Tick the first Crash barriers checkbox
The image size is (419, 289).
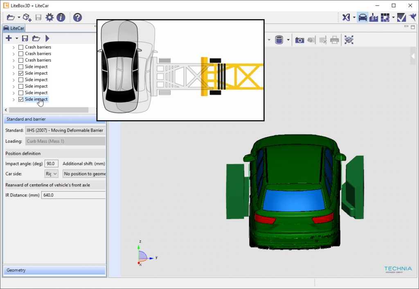point(21,47)
